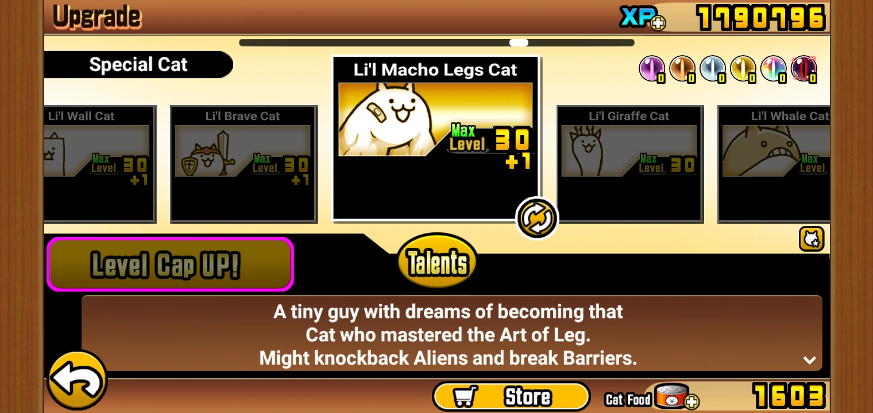Open the Store button
The height and width of the screenshot is (413, 873).
pyautogui.click(x=511, y=397)
